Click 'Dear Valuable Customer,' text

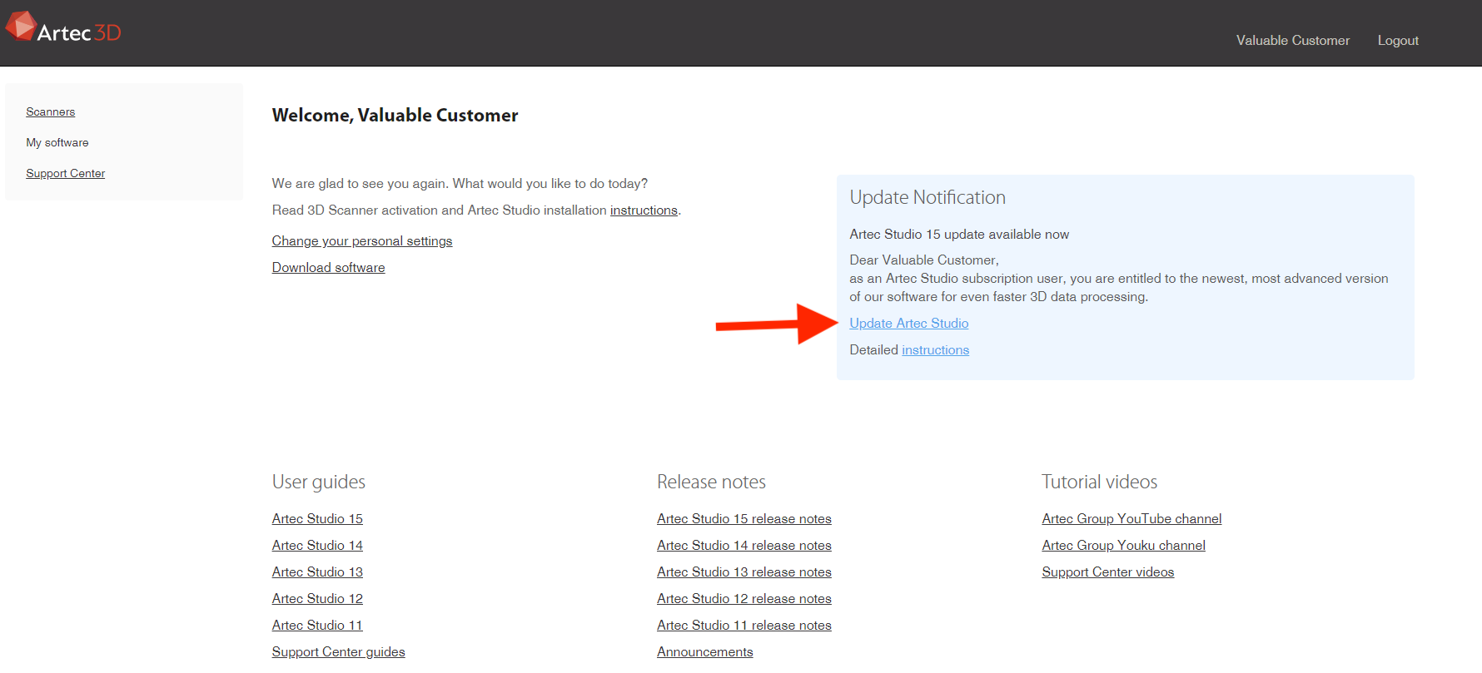(x=924, y=260)
